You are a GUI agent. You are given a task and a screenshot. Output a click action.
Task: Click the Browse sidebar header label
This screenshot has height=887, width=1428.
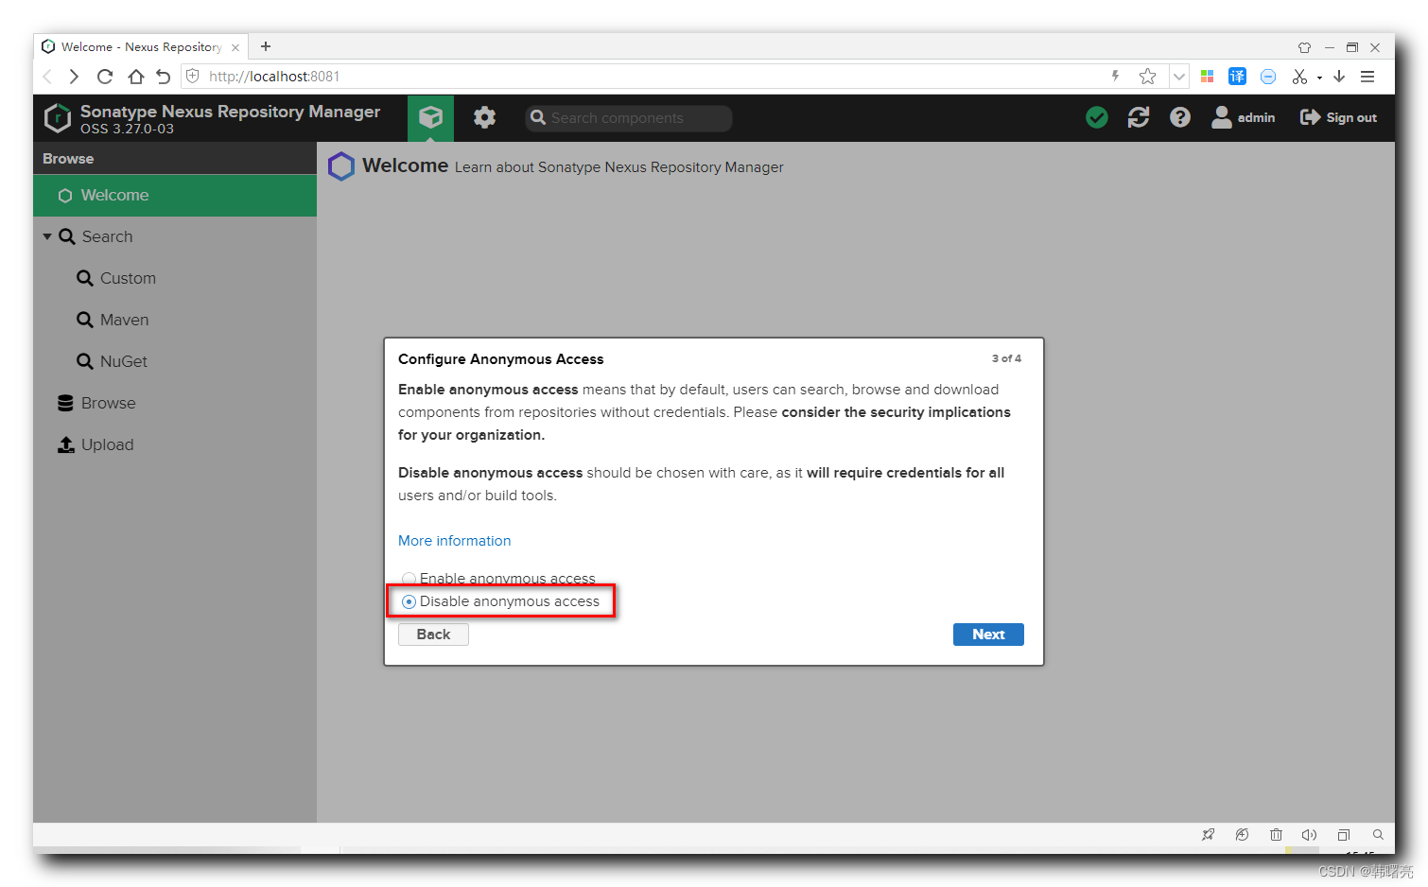point(68,159)
